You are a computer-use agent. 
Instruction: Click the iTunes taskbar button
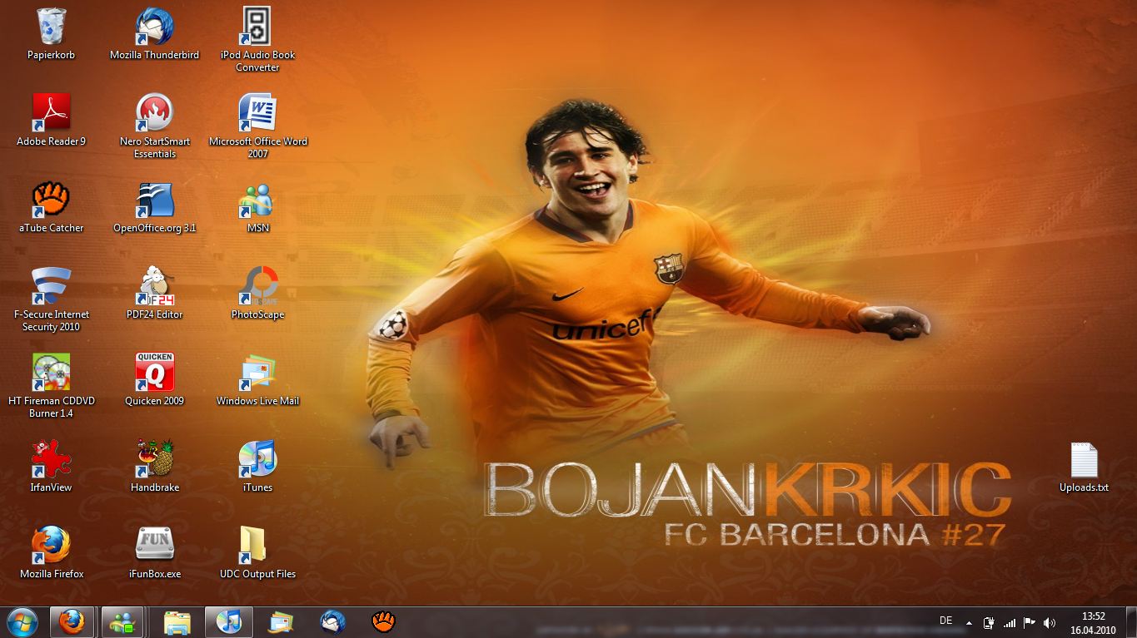point(228,622)
